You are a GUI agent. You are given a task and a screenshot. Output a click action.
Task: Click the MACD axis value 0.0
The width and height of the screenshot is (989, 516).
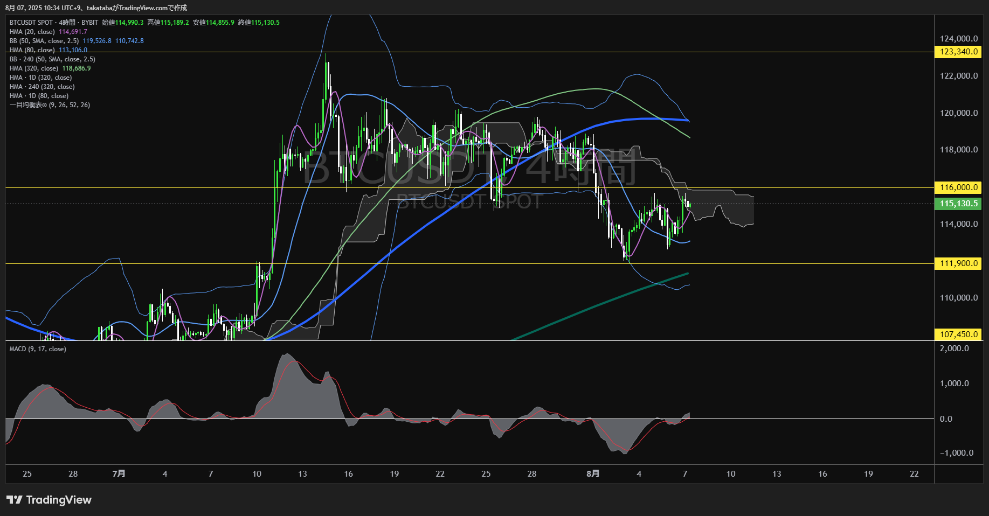click(946, 419)
